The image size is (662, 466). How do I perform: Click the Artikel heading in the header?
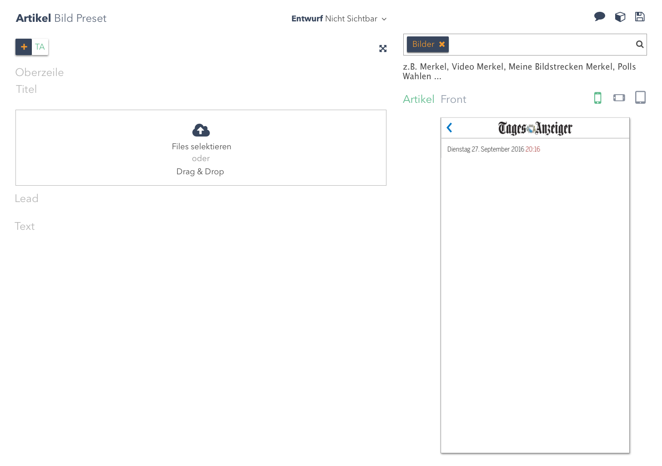pos(33,18)
